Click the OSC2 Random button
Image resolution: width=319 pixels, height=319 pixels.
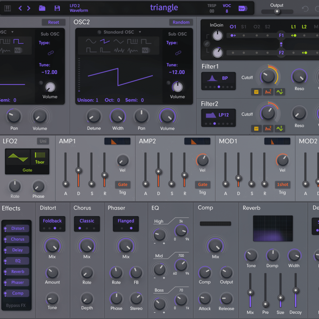pyautogui.click(x=181, y=22)
